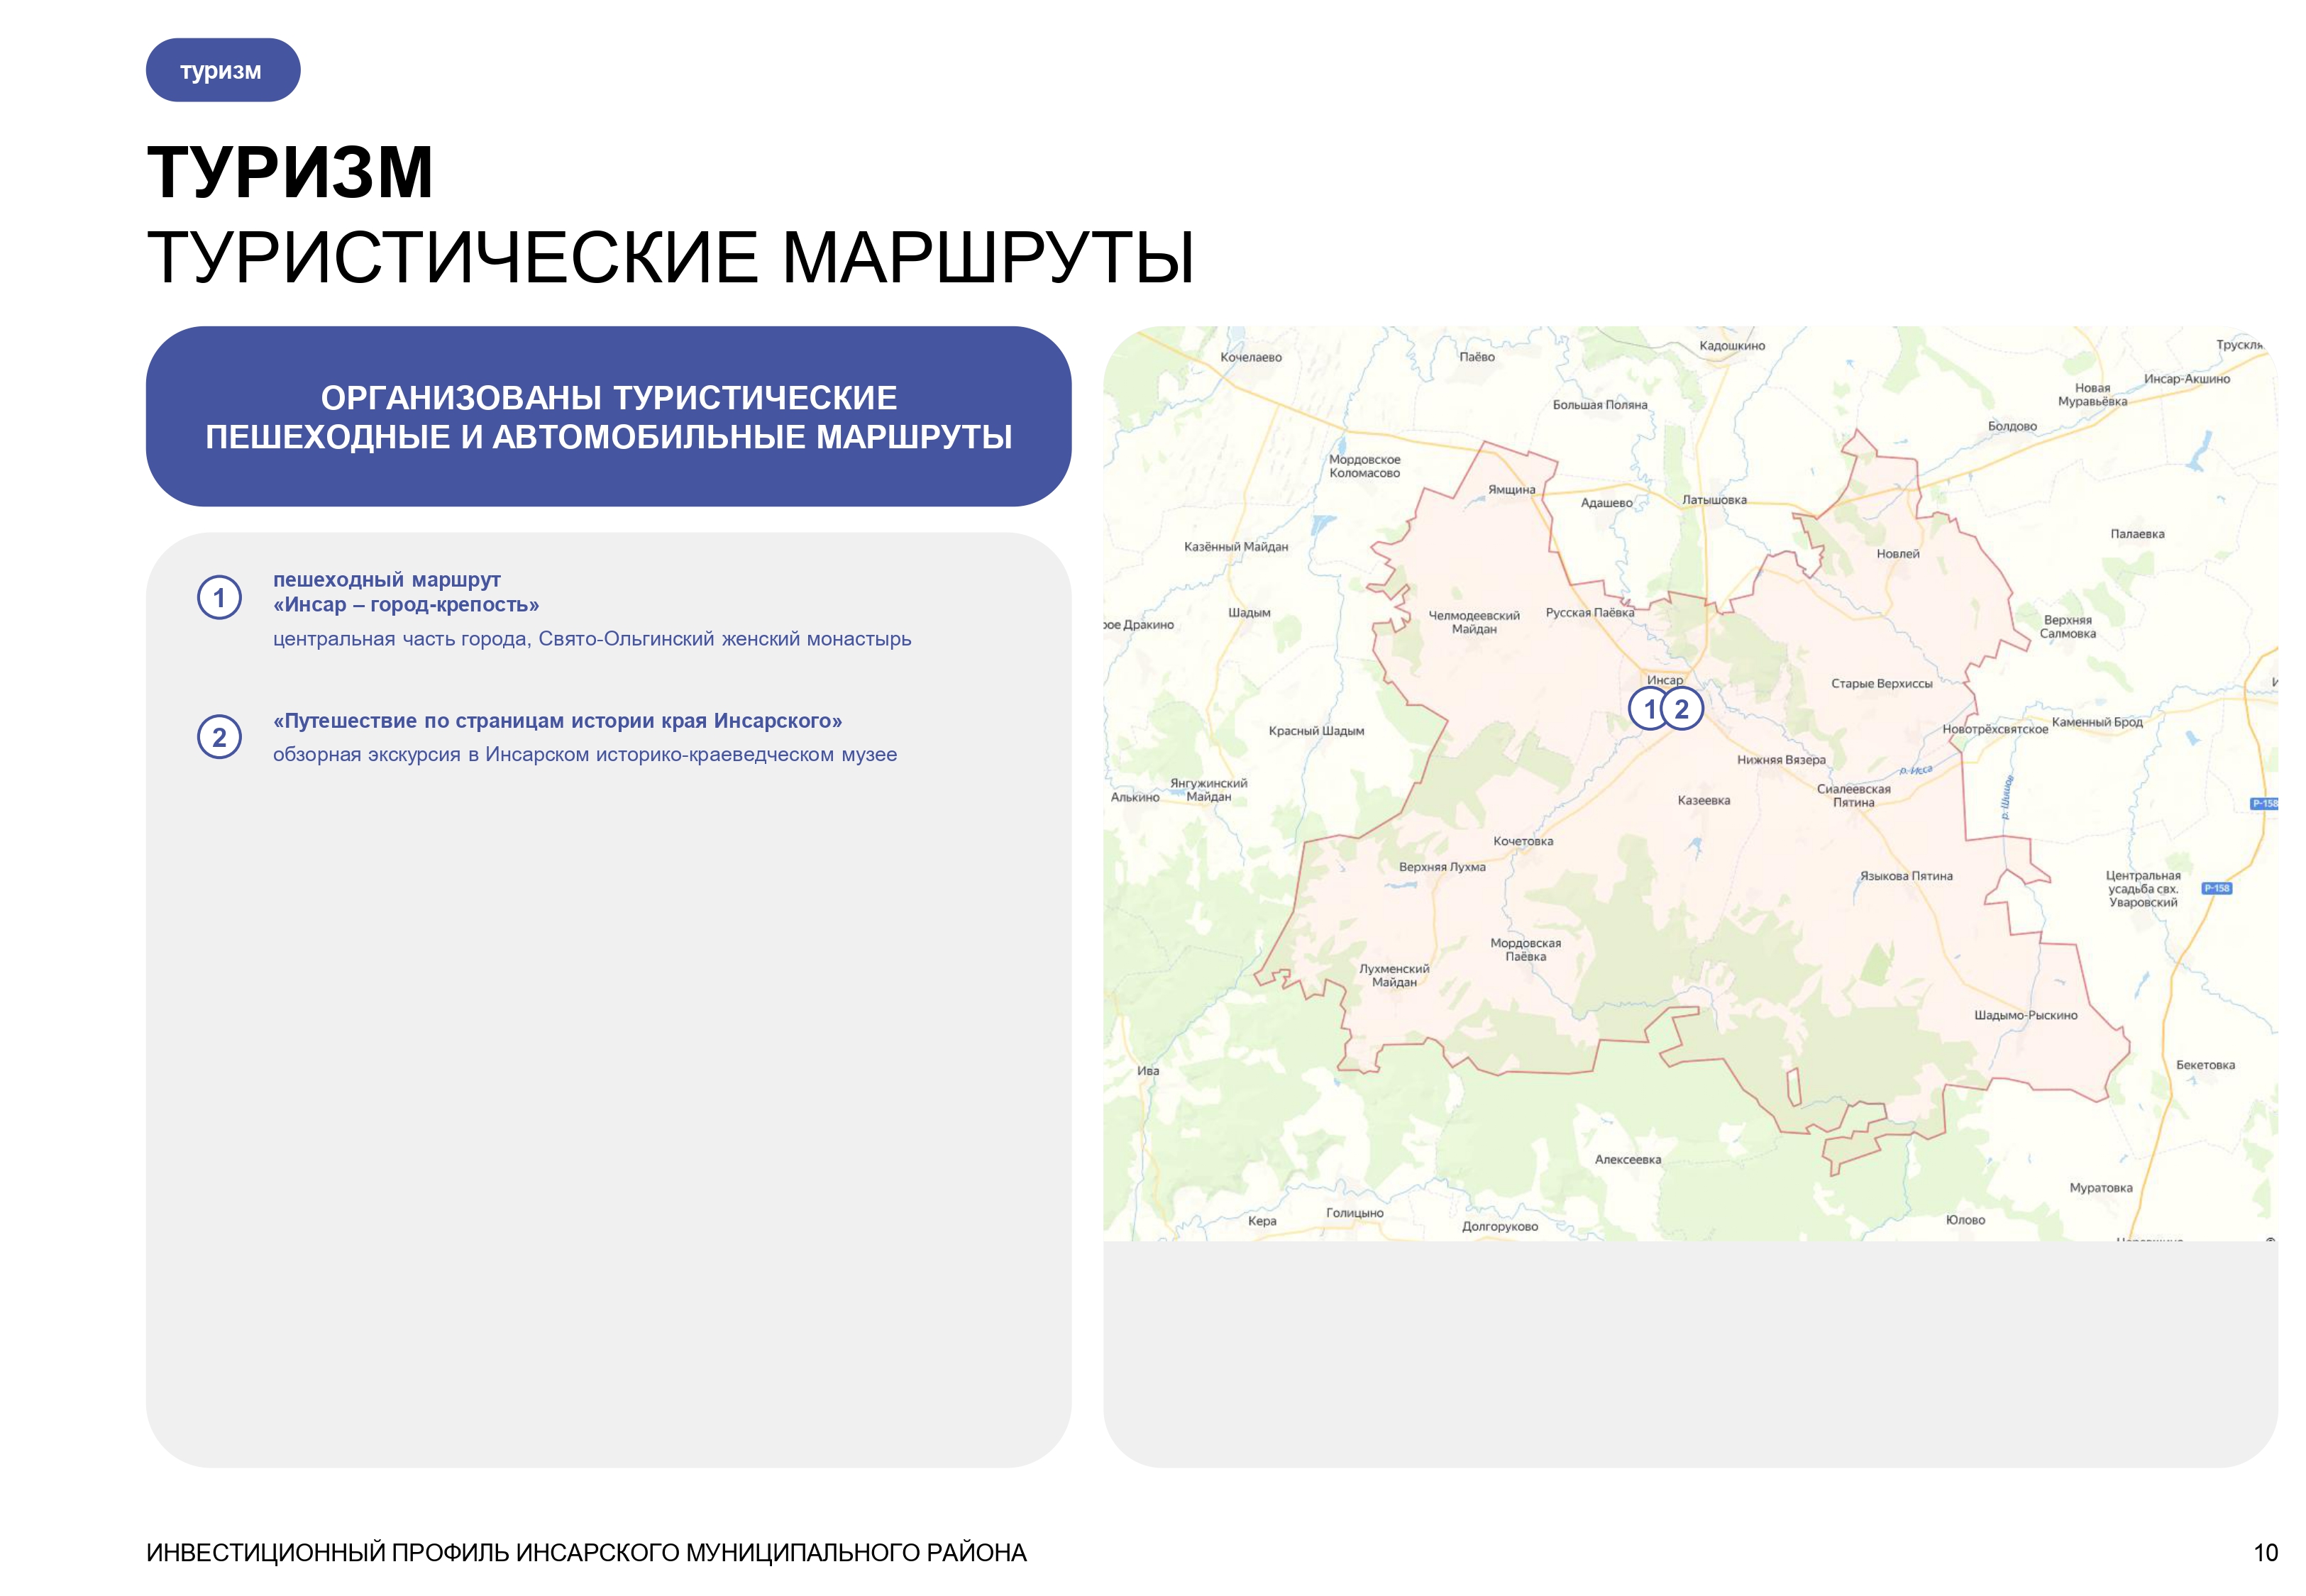Screen dimensions: 2306x1596
Task: Click the «Палаевка» map label
Action: coord(2137,534)
